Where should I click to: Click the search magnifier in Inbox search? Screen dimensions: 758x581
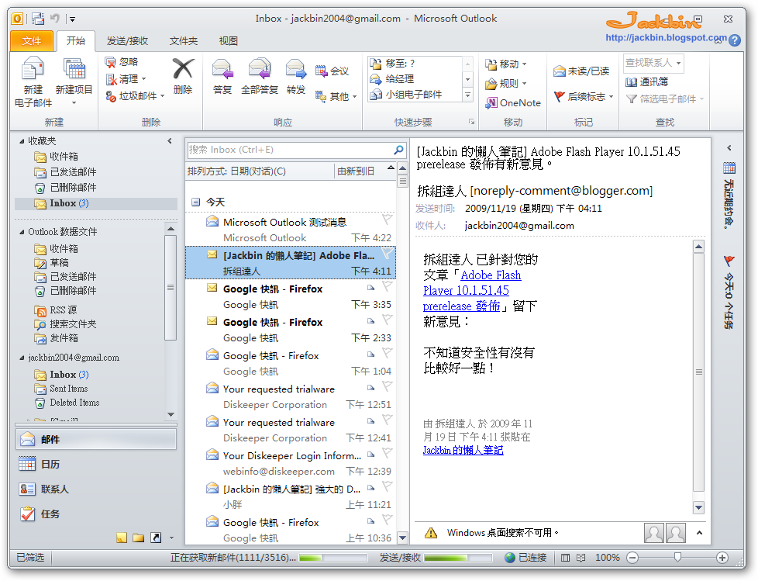399,150
